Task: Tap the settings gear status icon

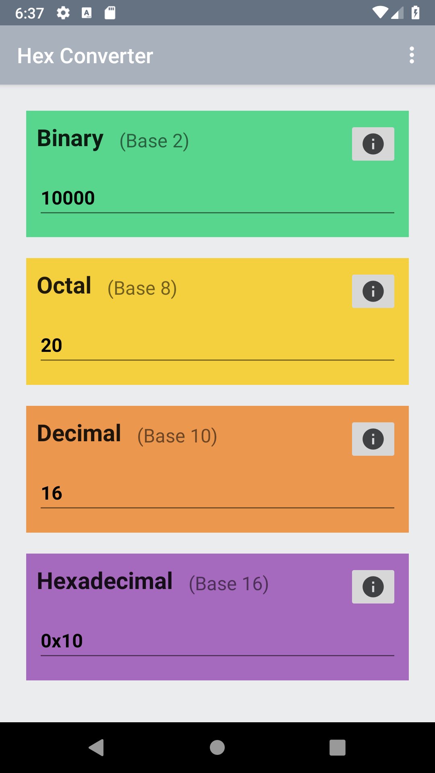Action: pos(63,13)
